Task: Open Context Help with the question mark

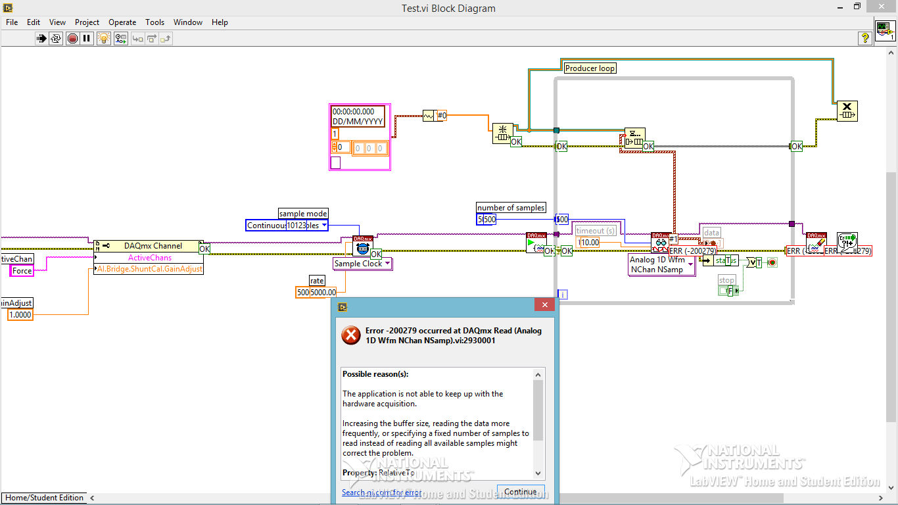Action: click(x=865, y=39)
